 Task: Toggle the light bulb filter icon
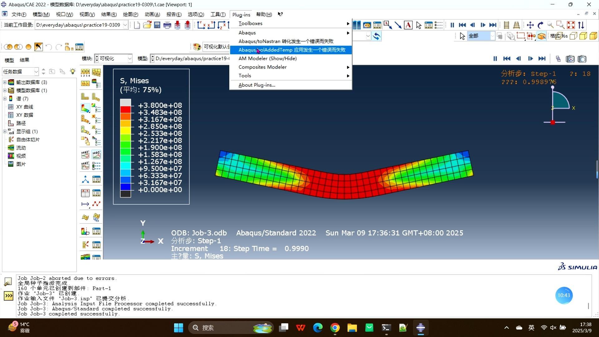[x=73, y=71]
